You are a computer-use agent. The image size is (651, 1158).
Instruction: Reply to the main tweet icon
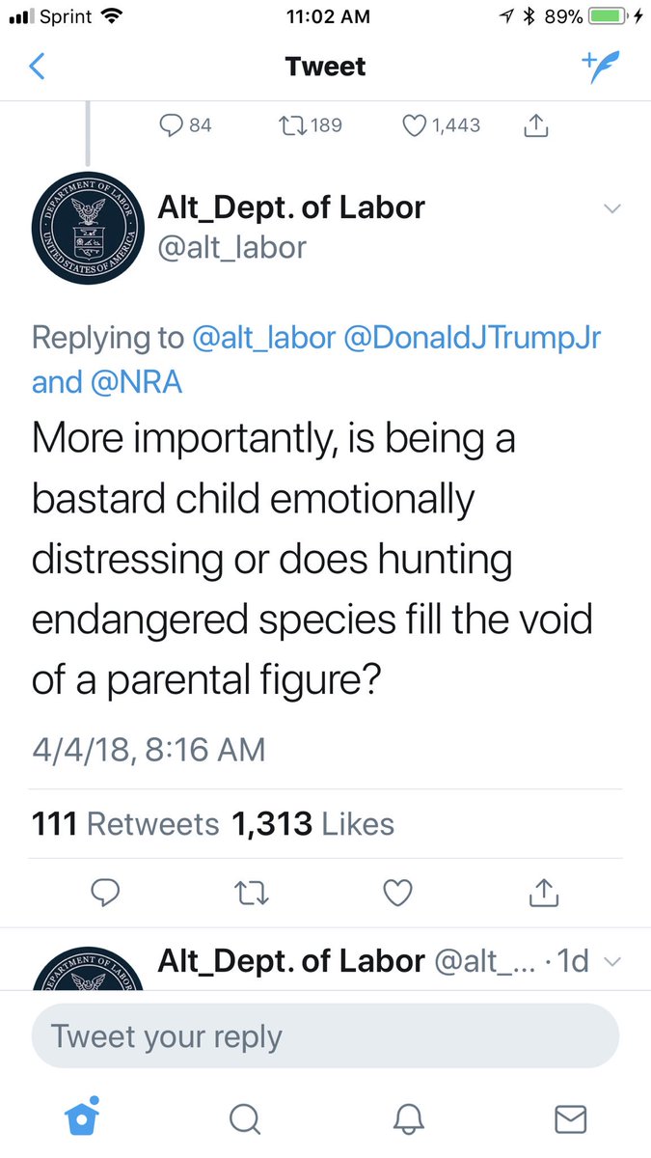[x=103, y=894]
